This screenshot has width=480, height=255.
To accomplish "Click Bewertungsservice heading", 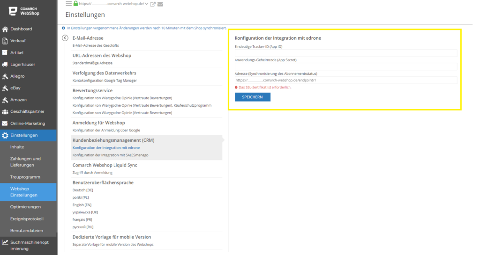I will click(92, 90).
